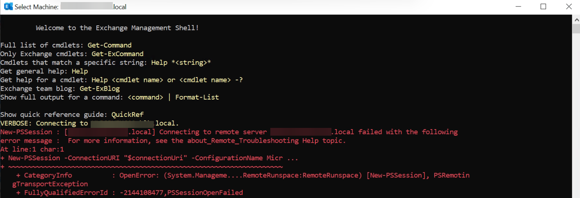Click the 'Help *<string>*' text
Image resolution: width=580 pixels, height=198 pixels.
181,63
